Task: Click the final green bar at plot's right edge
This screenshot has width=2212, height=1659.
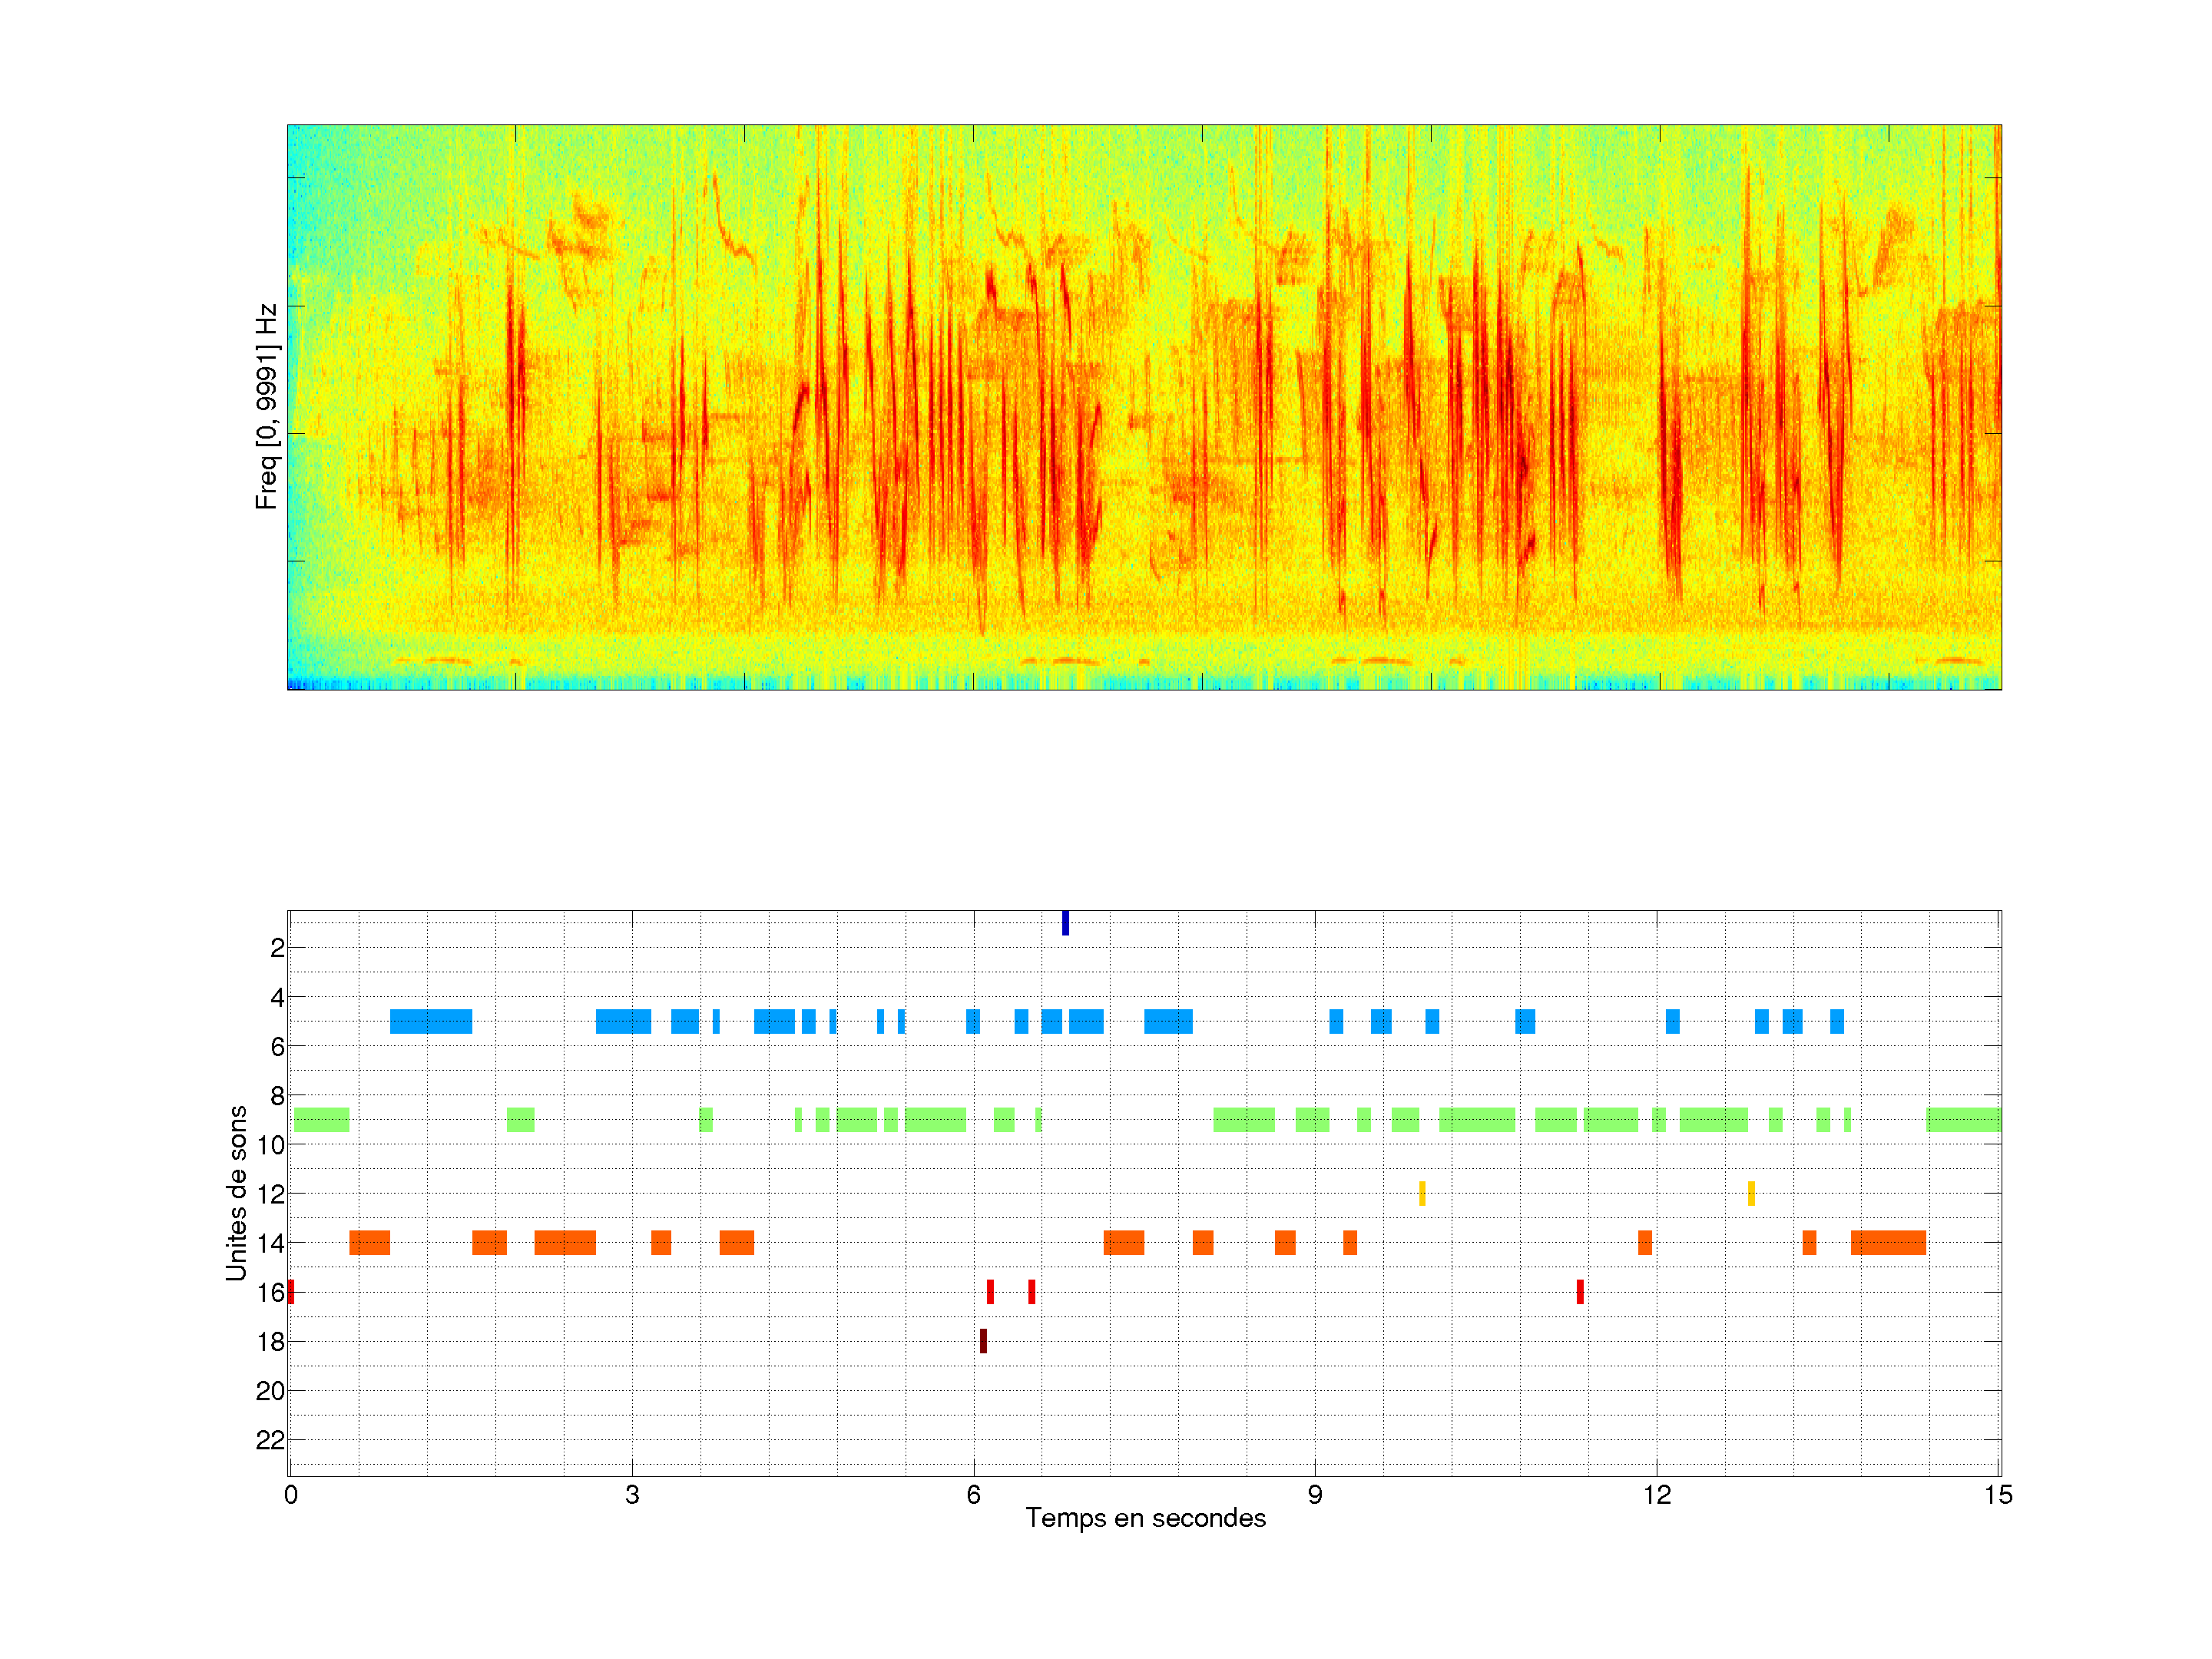Action: pyautogui.click(x=1963, y=1119)
